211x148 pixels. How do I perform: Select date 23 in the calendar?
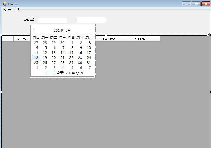coord(80,57)
